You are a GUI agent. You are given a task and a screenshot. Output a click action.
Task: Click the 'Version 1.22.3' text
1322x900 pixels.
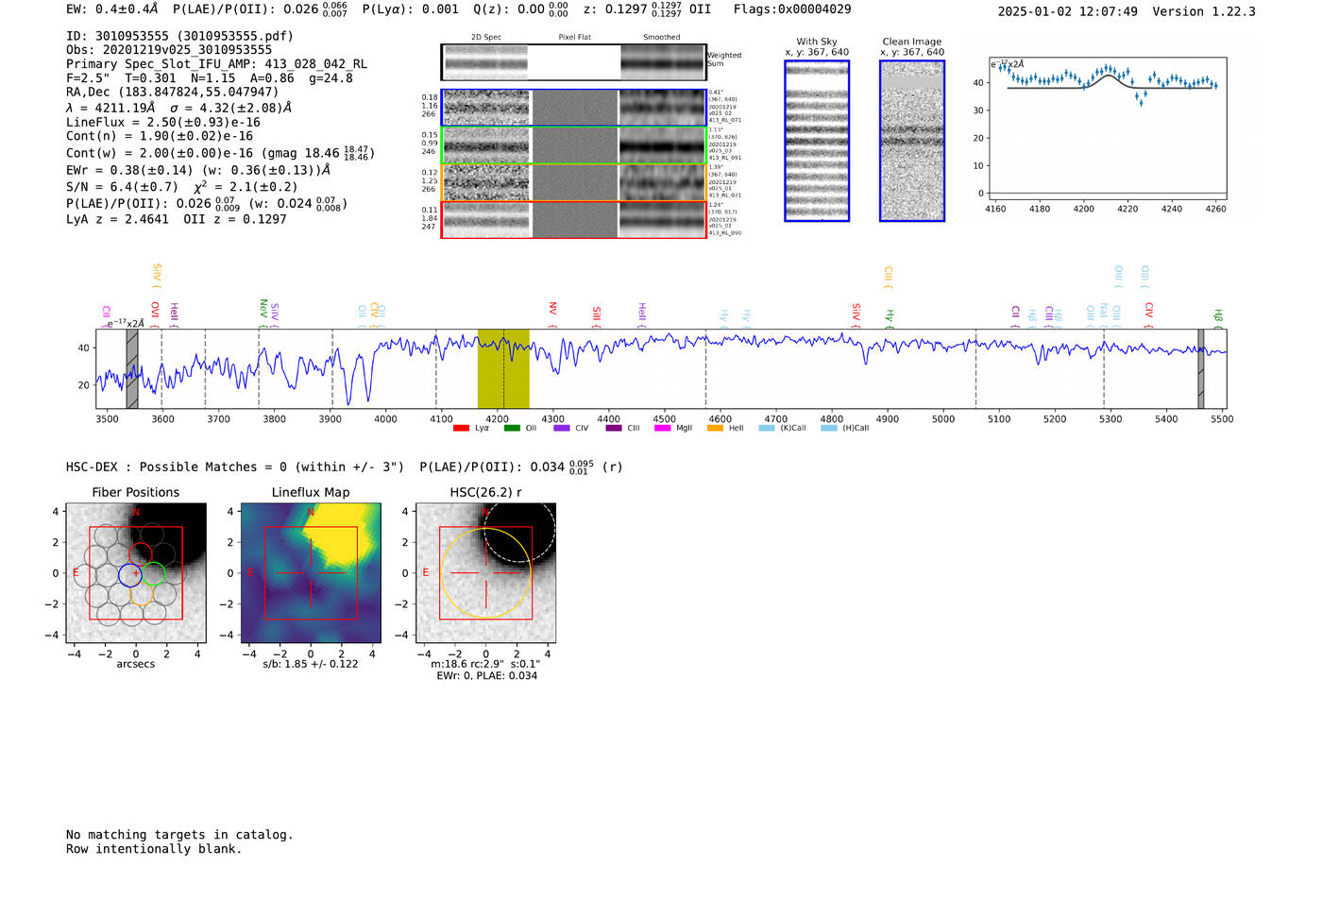click(x=1204, y=11)
